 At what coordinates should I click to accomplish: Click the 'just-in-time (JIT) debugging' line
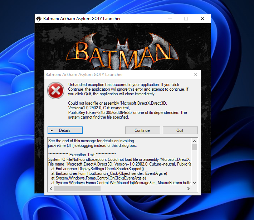(93, 145)
